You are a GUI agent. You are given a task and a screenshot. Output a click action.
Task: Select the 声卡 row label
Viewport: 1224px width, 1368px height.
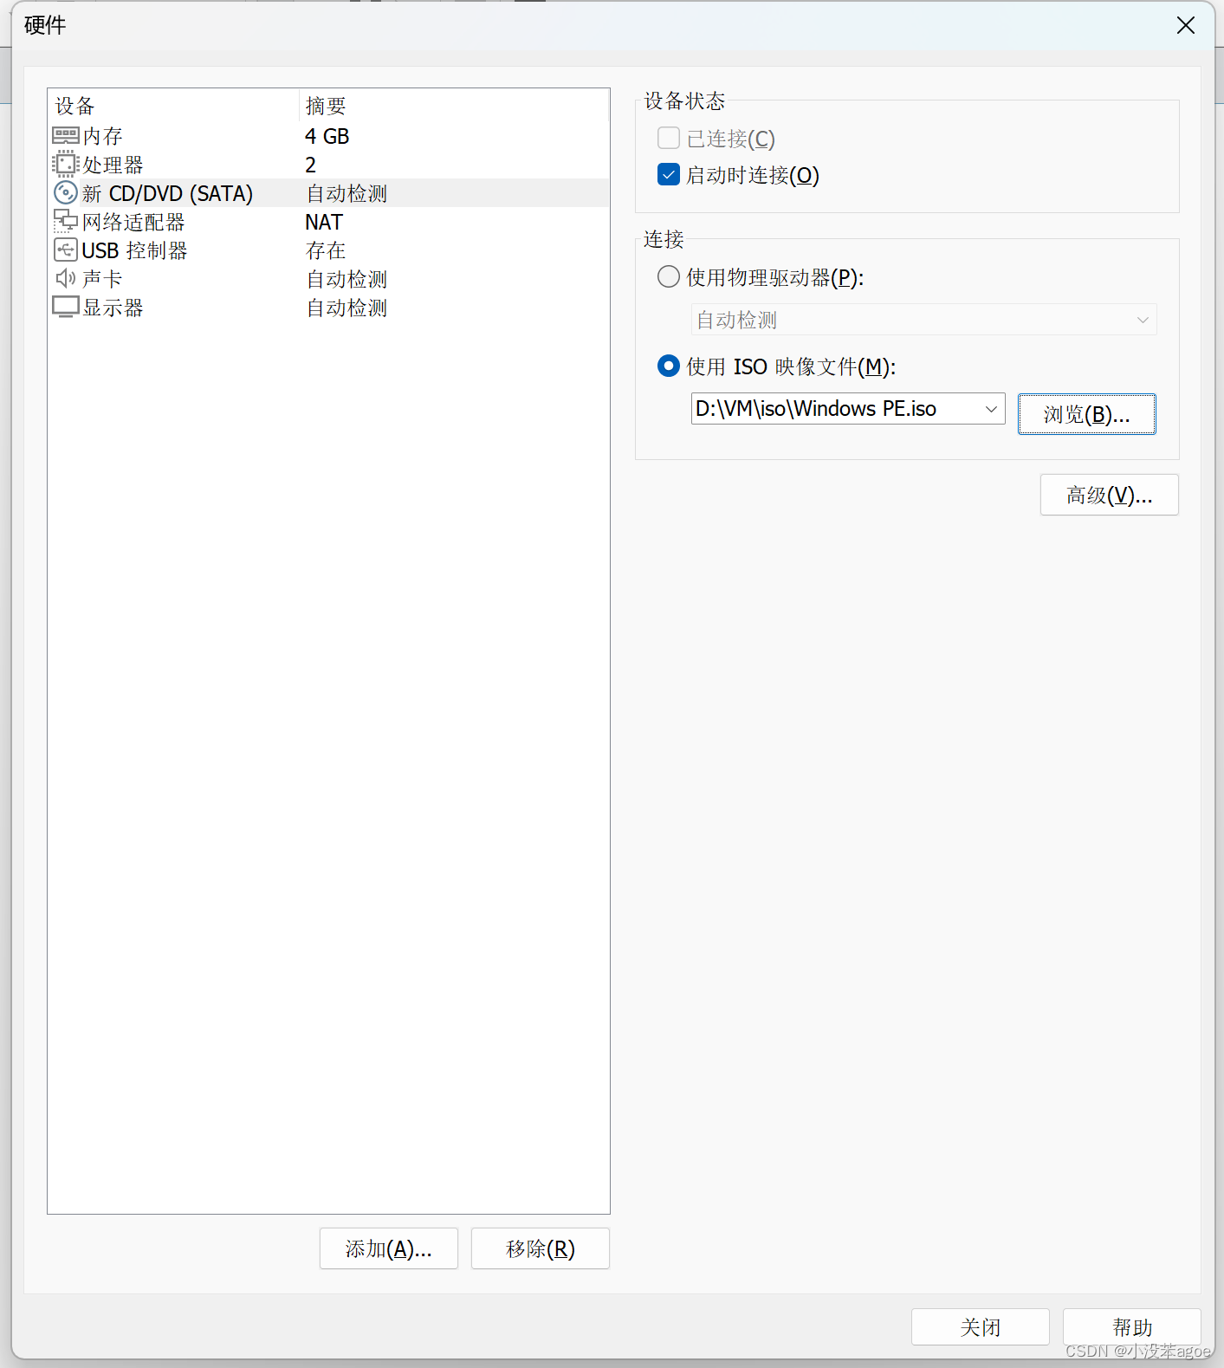[102, 279]
